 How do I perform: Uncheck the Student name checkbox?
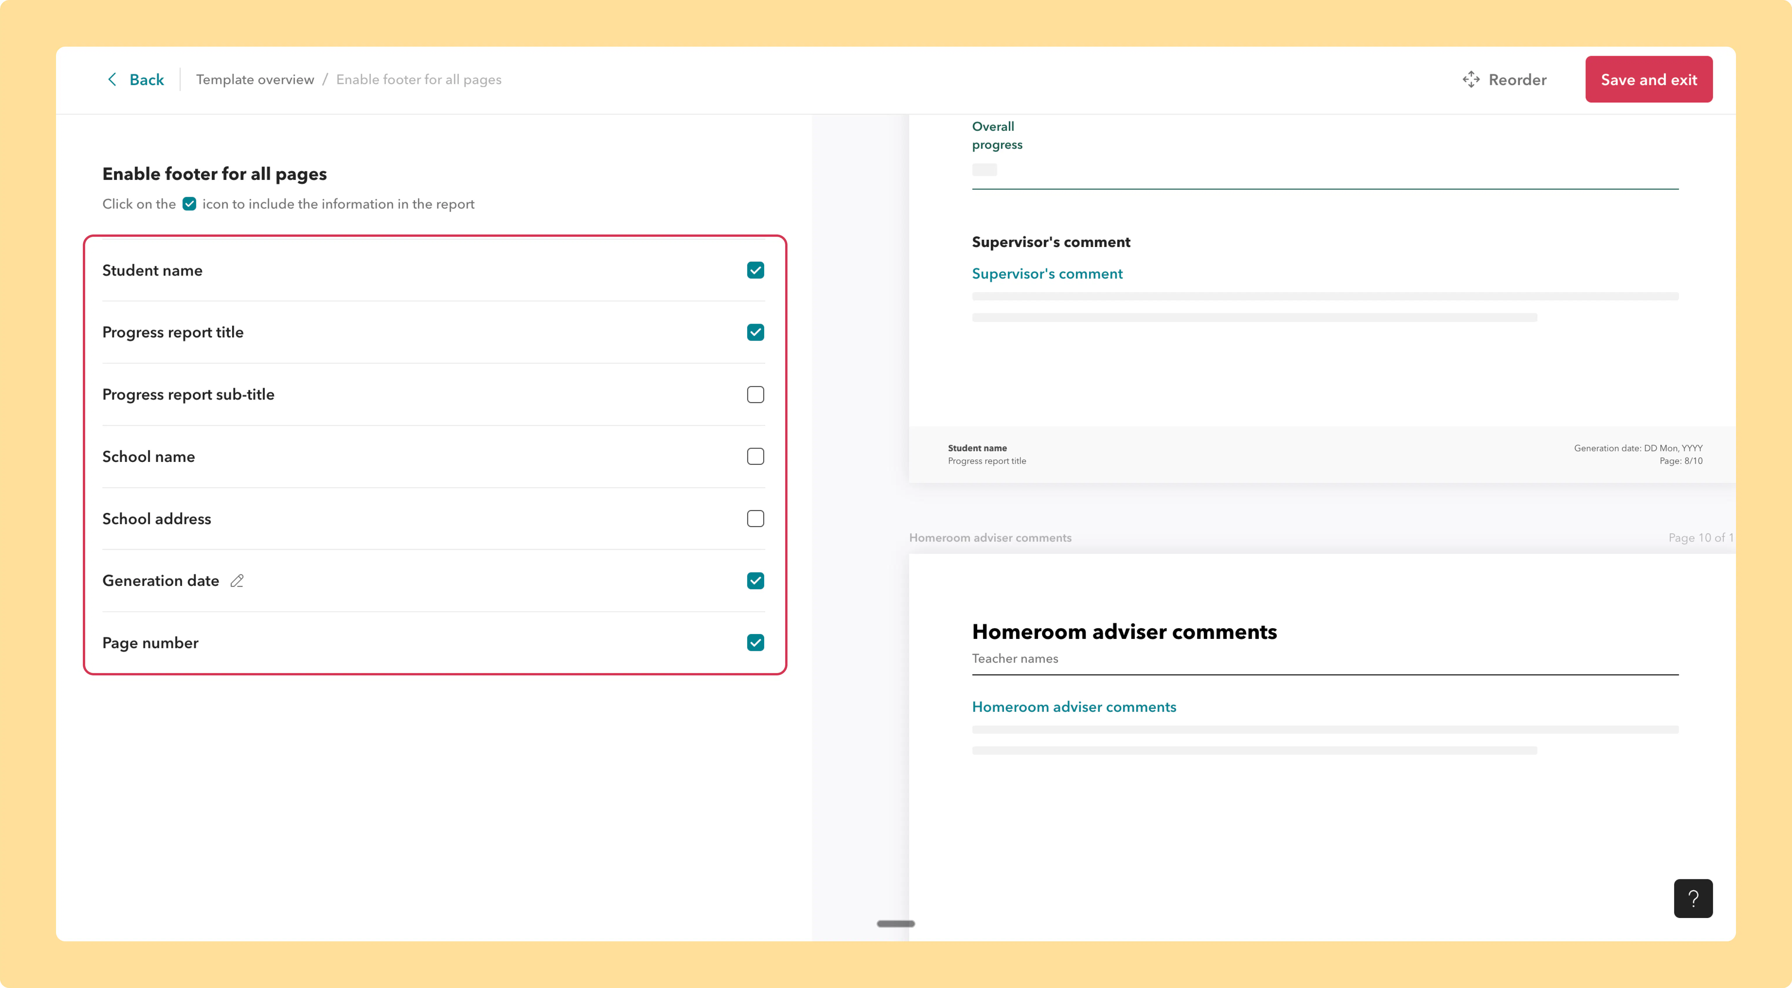(x=755, y=270)
